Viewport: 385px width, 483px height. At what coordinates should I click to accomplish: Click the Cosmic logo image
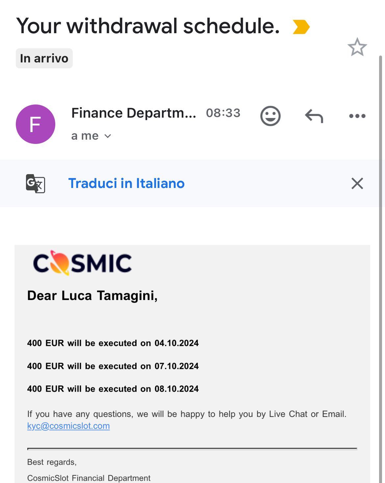(82, 263)
